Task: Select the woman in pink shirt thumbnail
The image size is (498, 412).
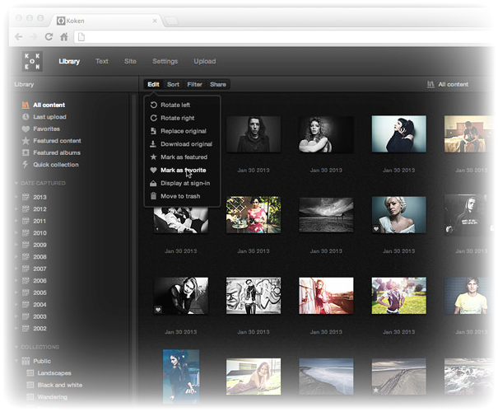Action: click(254, 215)
